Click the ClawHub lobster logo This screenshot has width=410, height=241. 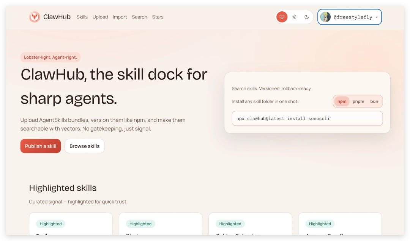point(35,17)
